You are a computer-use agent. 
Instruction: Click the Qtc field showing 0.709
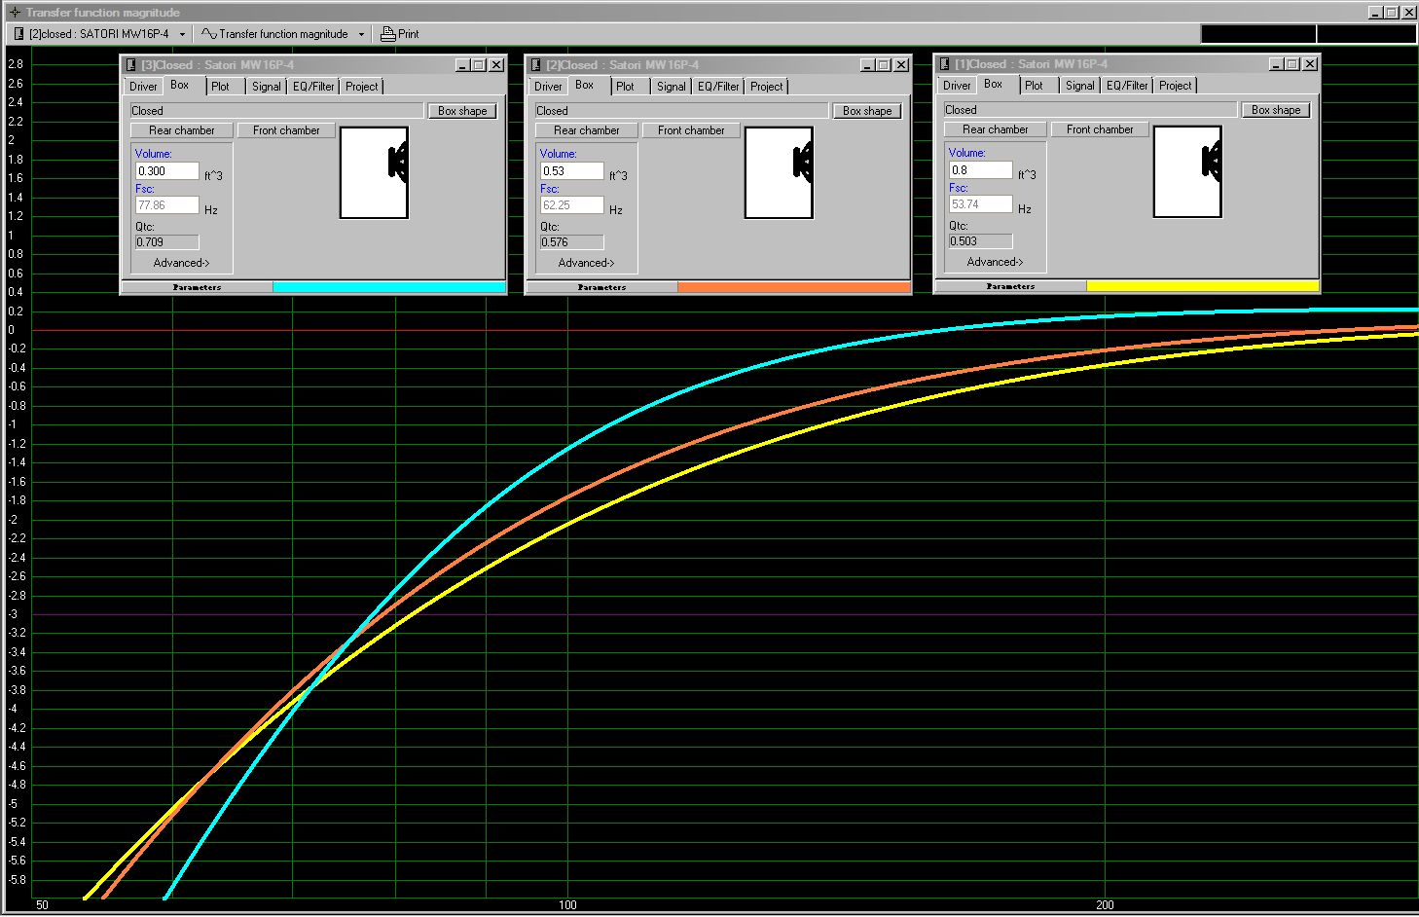tap(167, 242)
